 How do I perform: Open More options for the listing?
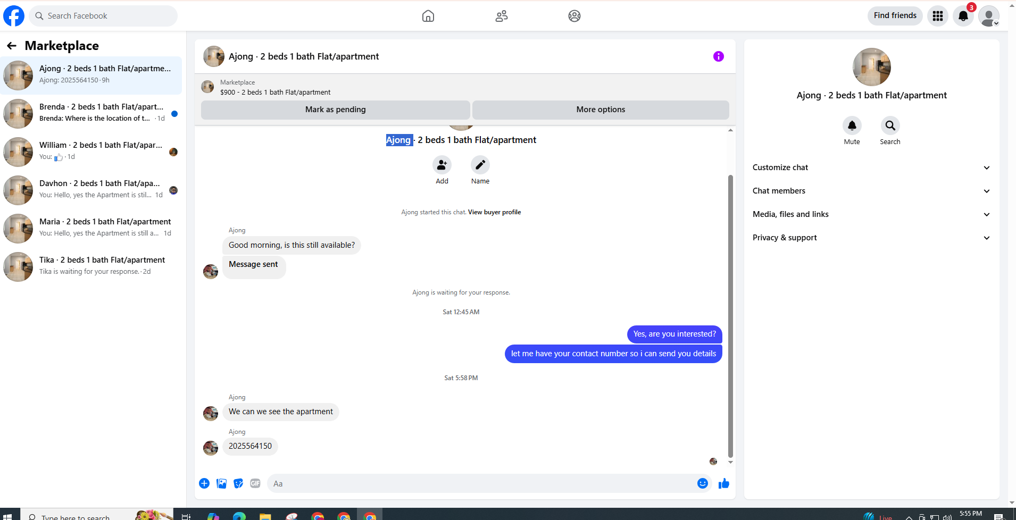(601, 110)
